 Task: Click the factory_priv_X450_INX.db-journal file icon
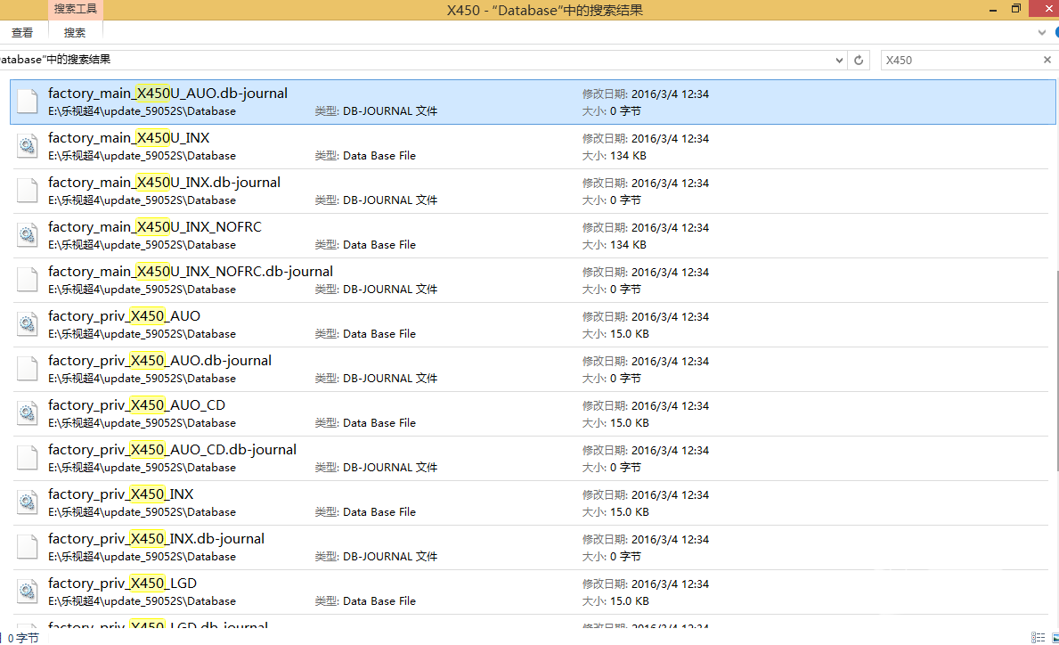pyautogui.click(x=27, y=547)
